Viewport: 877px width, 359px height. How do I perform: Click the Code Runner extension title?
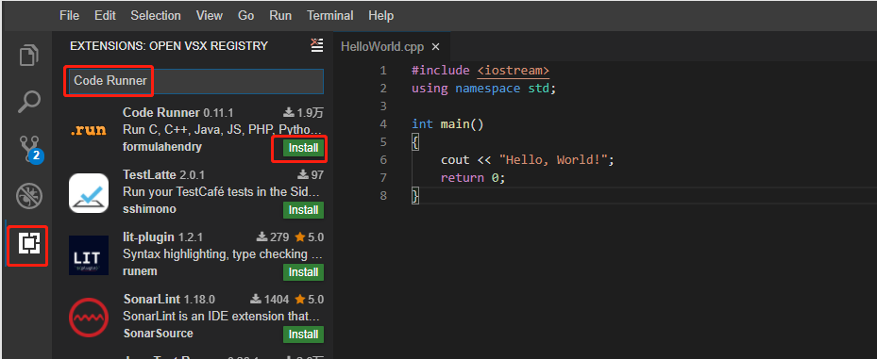pos(161,113)
